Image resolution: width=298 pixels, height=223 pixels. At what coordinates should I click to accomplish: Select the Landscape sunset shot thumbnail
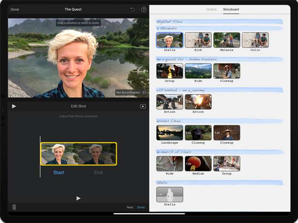pos(169,133)
